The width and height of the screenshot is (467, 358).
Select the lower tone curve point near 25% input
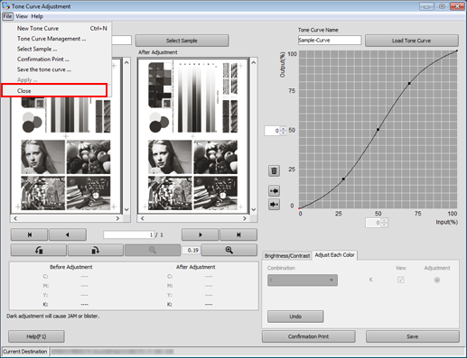click(x=343, y=179)
